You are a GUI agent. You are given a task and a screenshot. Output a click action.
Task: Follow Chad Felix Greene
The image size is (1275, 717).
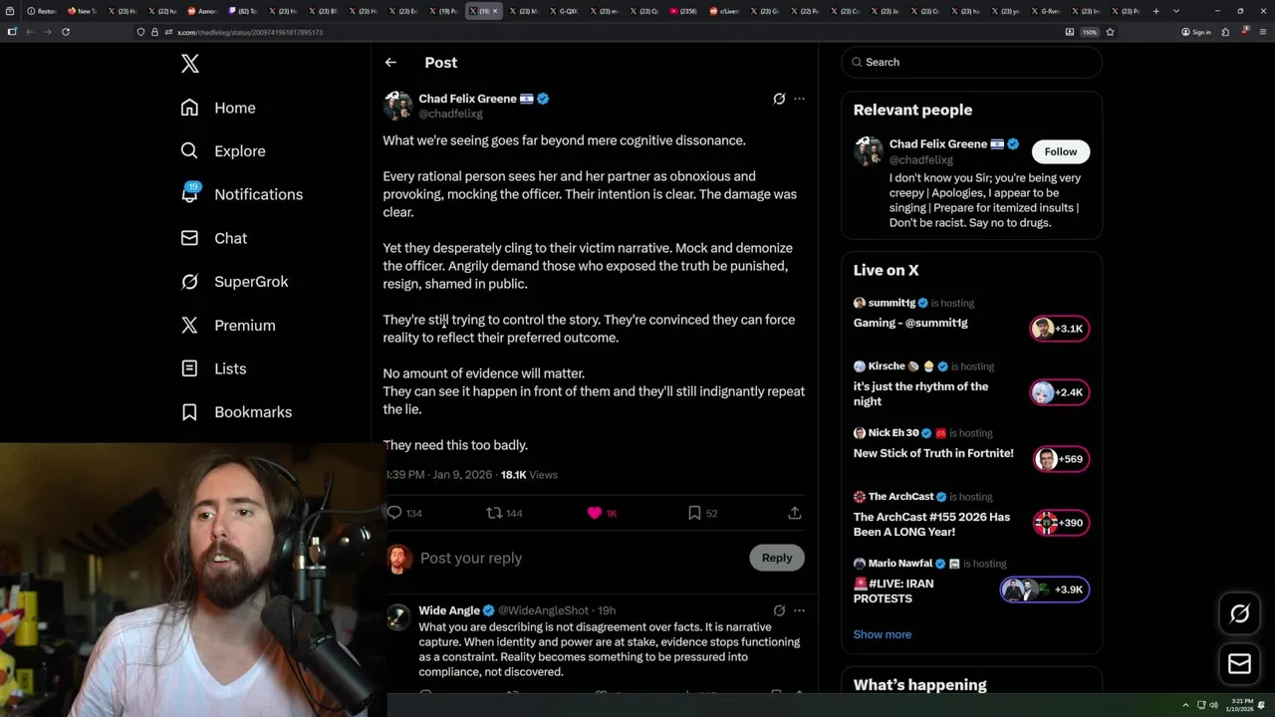tap(1061, 151)
